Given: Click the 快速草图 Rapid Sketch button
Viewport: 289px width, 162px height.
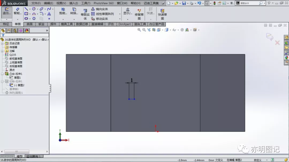Looking at the screenshot, I should click(x=162, y=14).
